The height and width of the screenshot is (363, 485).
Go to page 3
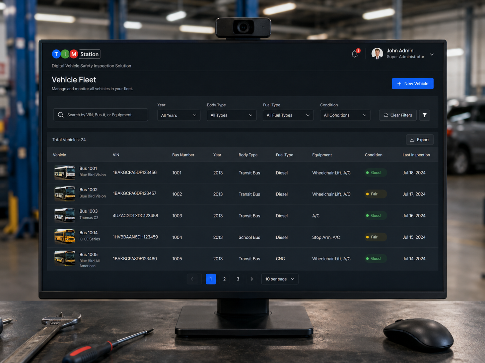(x=238, y=279)
